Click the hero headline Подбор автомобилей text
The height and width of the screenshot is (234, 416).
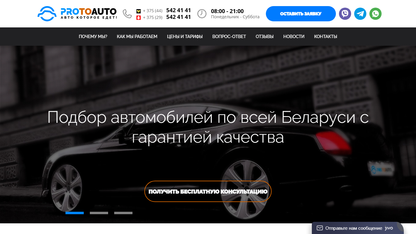coord(208,127)
